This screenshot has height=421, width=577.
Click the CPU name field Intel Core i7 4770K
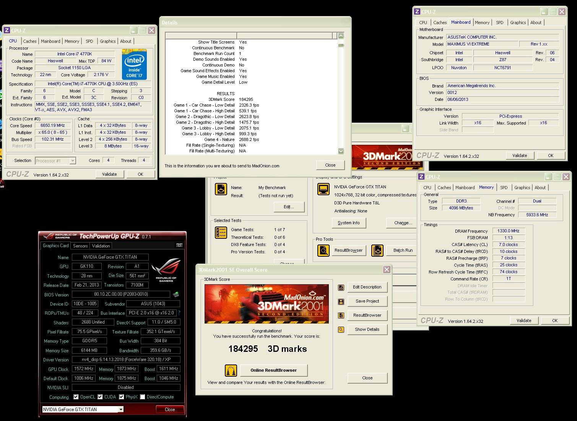[x=75, y=54]
